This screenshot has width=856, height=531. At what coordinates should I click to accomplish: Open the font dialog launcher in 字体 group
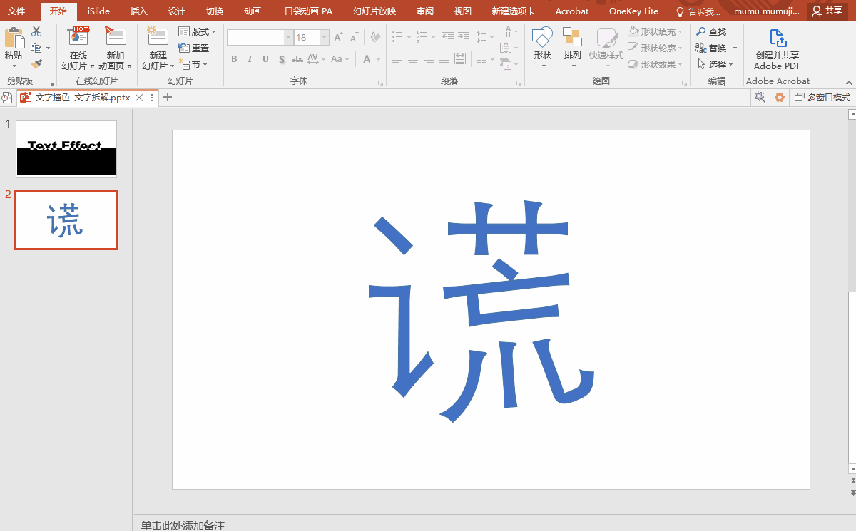[379, 82]
